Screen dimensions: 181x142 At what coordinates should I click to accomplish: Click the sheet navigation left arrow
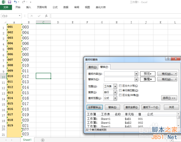click(6, 140)
